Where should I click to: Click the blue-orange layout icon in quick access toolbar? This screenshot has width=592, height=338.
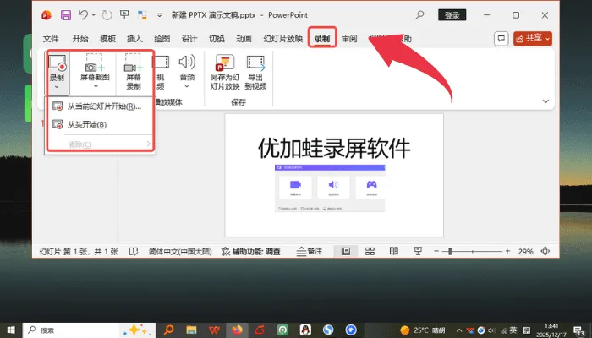(142, 15)
